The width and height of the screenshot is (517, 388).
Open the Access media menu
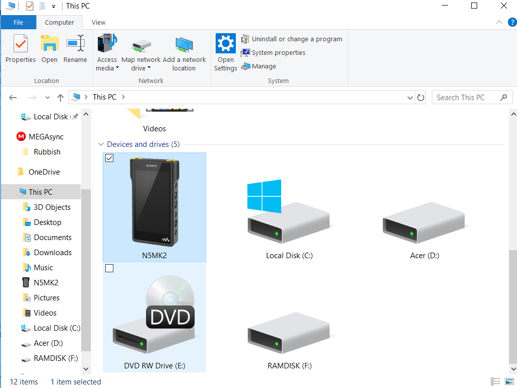point(107,53)
